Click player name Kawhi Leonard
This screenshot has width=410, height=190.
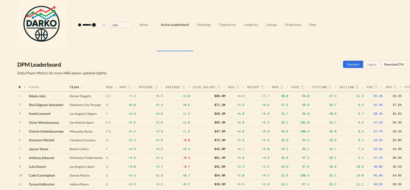[39, 114]
